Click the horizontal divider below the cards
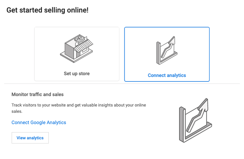The height and width of the screenshot is (159, 244). pyautogui.click(x=122, y=84)
